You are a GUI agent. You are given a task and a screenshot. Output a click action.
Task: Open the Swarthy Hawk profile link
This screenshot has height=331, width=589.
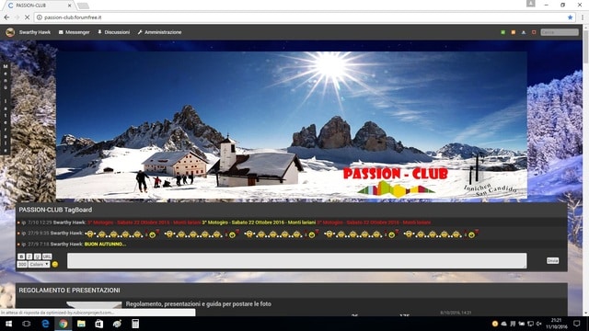[x=35, y=32]
